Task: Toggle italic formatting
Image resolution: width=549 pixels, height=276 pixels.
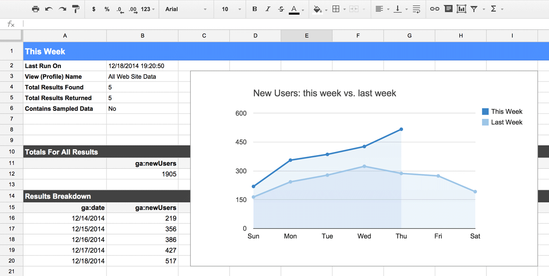Action: 268,9
